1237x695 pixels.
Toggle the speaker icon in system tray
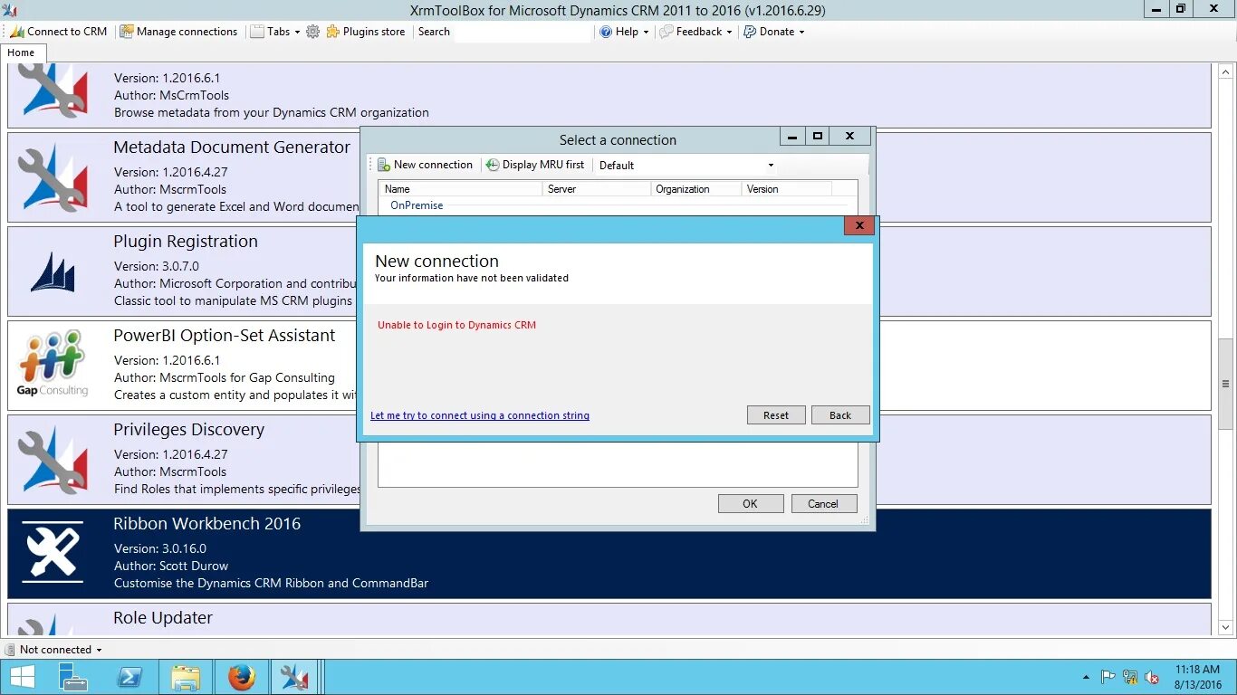tap(1151, 677)
